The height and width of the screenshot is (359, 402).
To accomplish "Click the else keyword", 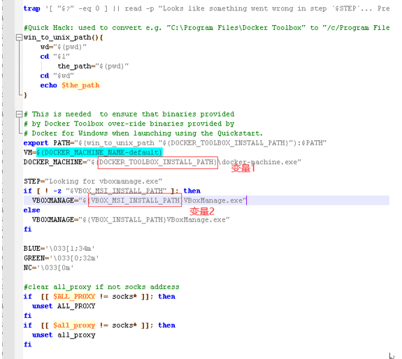I will [x=31, y=210].
